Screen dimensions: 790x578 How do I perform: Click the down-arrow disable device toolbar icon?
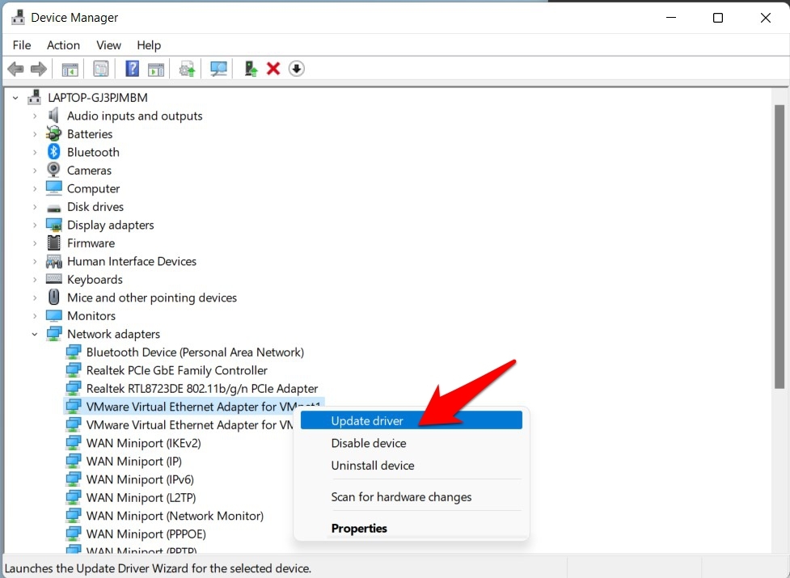tap(296, 69)
